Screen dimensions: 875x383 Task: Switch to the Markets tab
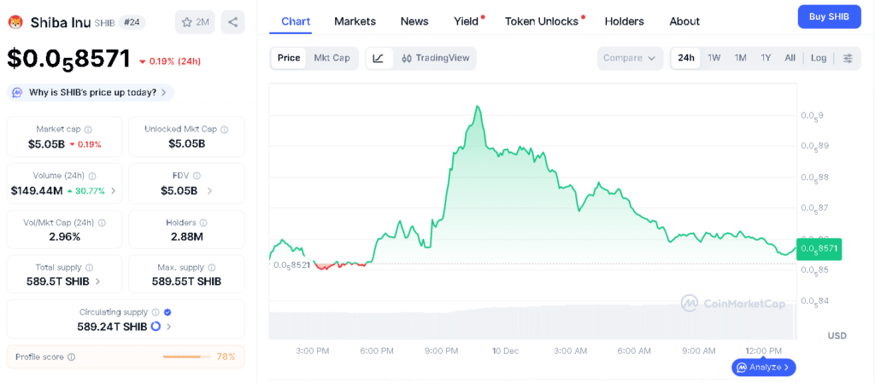[x=355, y=21]
